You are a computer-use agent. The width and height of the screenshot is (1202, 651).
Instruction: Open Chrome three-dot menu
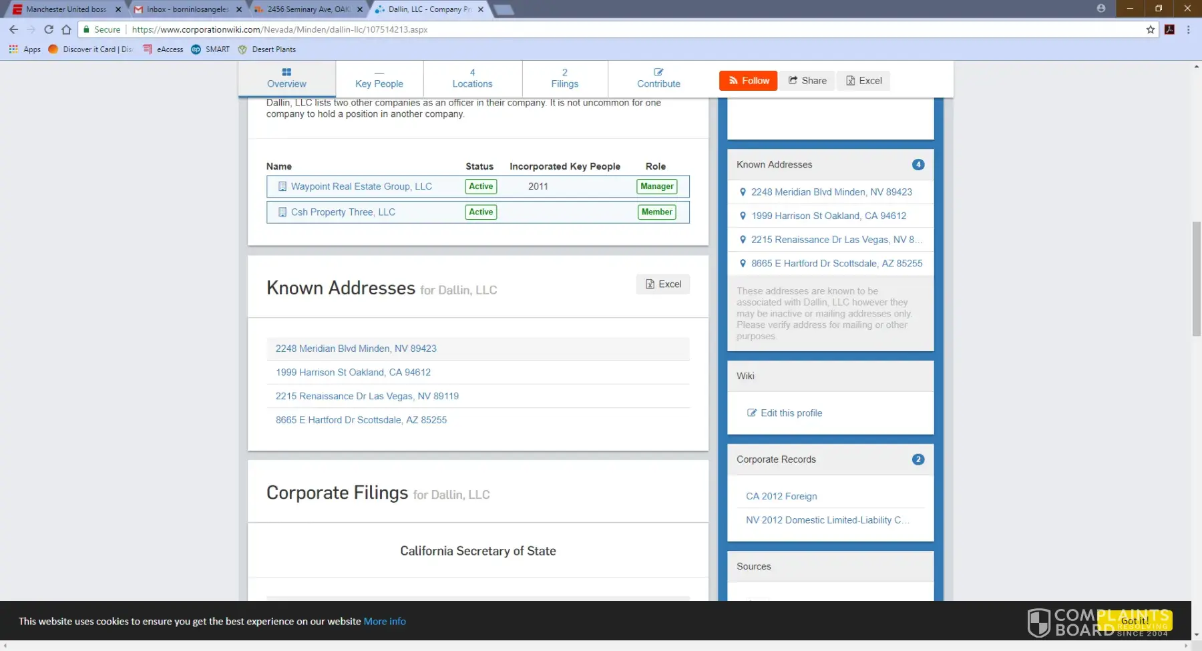click(1188, 29)
